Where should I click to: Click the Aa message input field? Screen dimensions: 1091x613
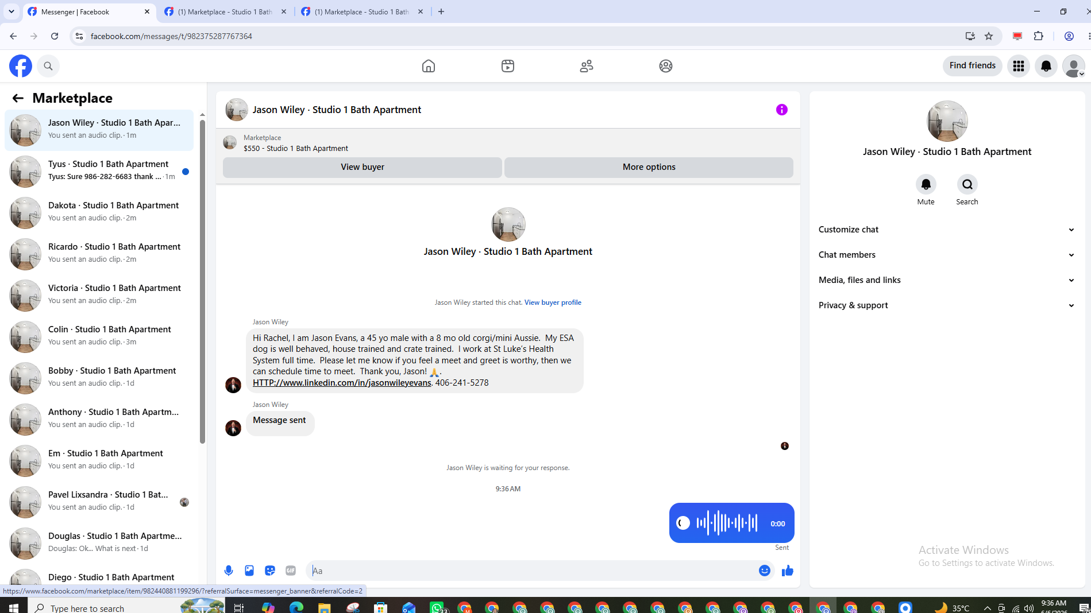(x=532, y=571)
